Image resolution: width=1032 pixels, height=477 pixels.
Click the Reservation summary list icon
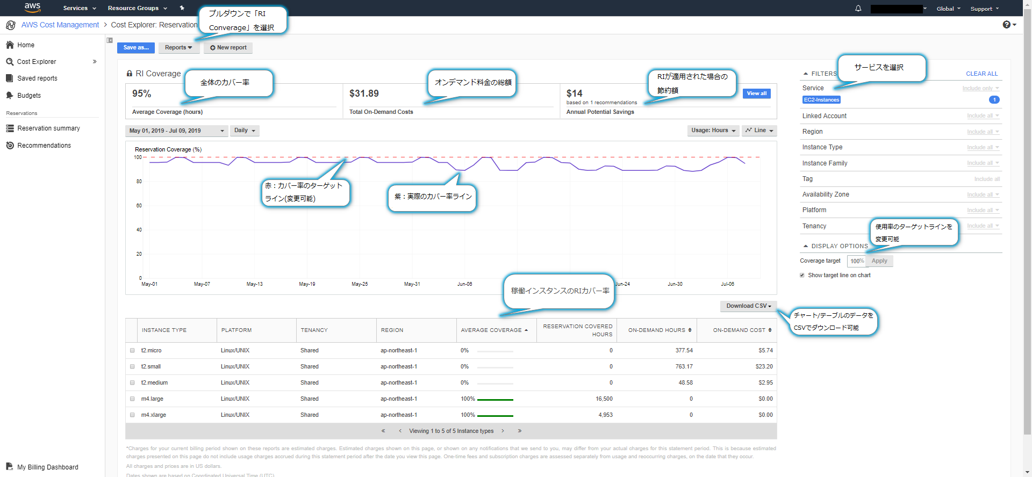[10, 128]
